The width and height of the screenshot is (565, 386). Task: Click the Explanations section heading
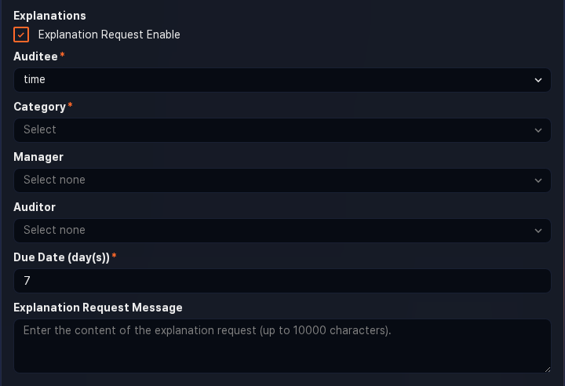point(50,16)
